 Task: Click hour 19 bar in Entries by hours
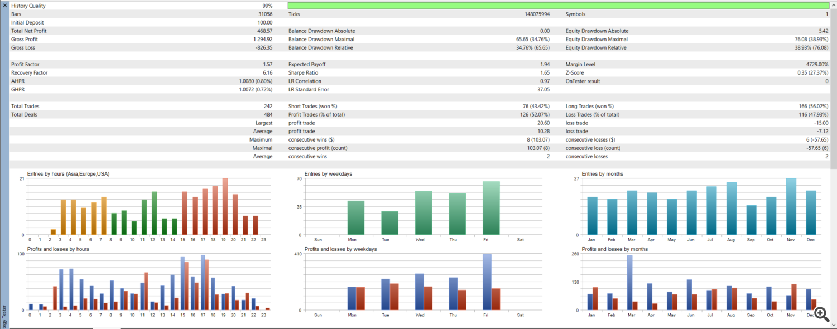(x=225, y=206)
